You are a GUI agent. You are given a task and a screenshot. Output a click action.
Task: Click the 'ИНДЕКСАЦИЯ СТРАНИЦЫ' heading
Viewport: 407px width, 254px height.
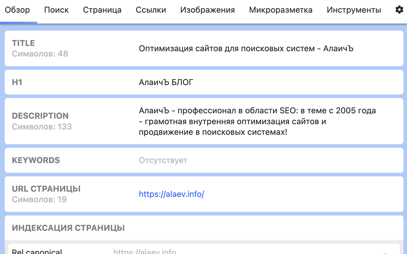pos(68,228)
